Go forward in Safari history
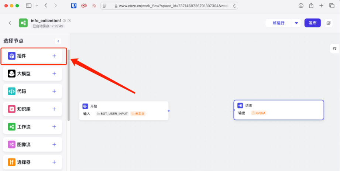 pos(55,6)
